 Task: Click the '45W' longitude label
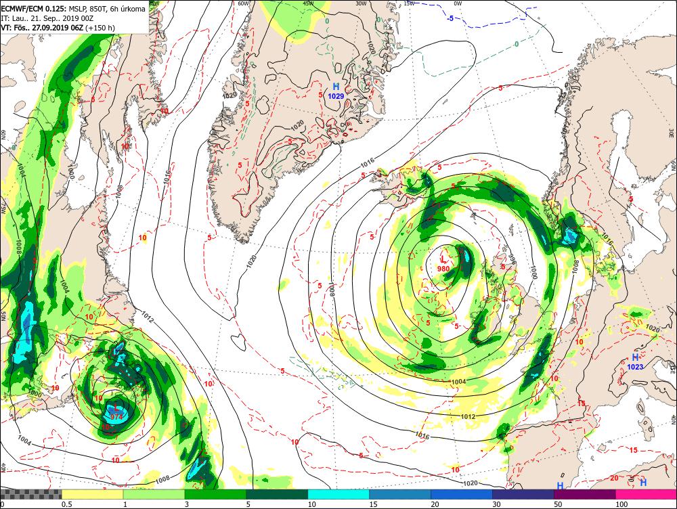(x=308, y=3)
